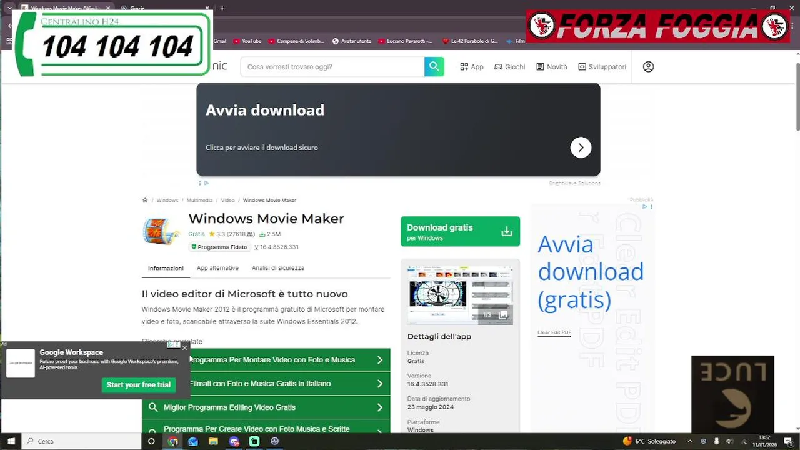Open "Programma Per Creare Video con Foto Musica e Scritte"
Viewport: 800px width, 450px height.
pos(266,427)
